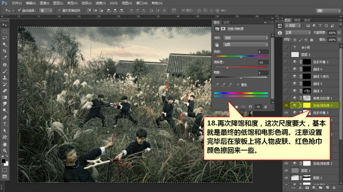Select the Clone Stamp tool
The width and height of the screenshot is (343, 192).
[5, 78]
